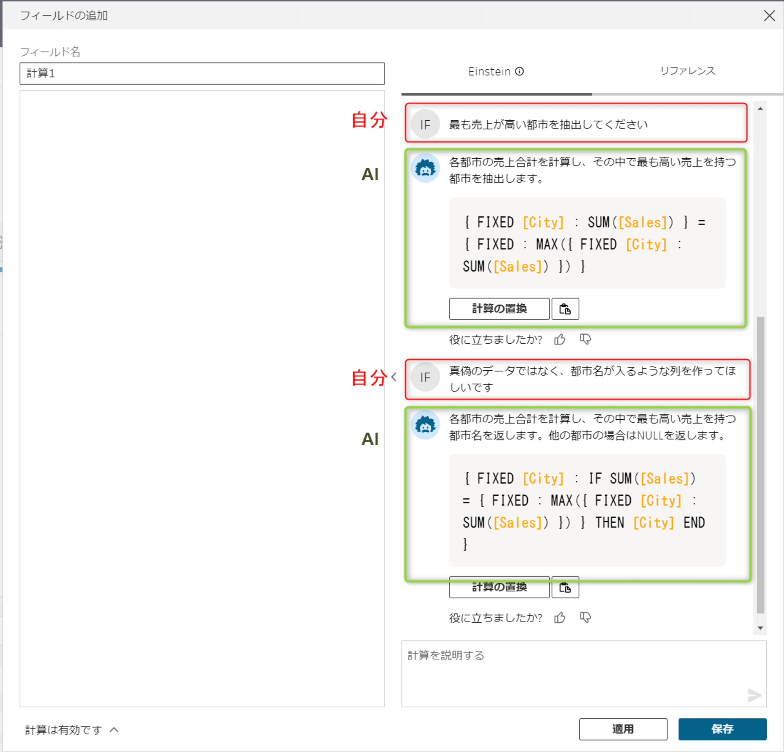Click into the calculation editor area

point(202,398)
